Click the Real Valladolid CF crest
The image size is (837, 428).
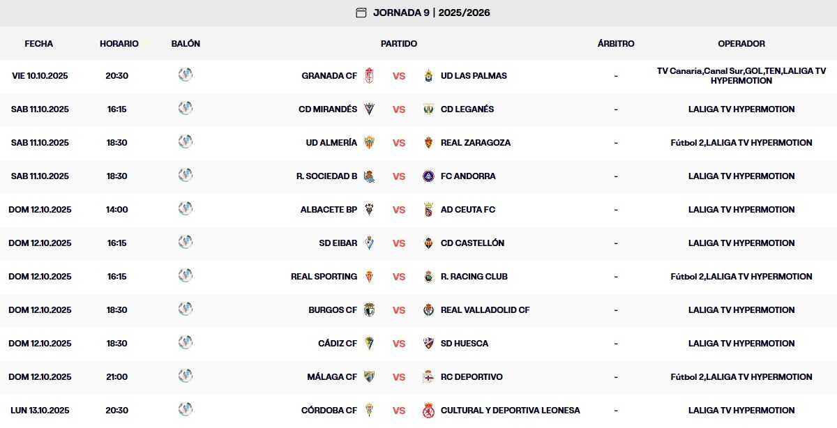pos(428,309)
